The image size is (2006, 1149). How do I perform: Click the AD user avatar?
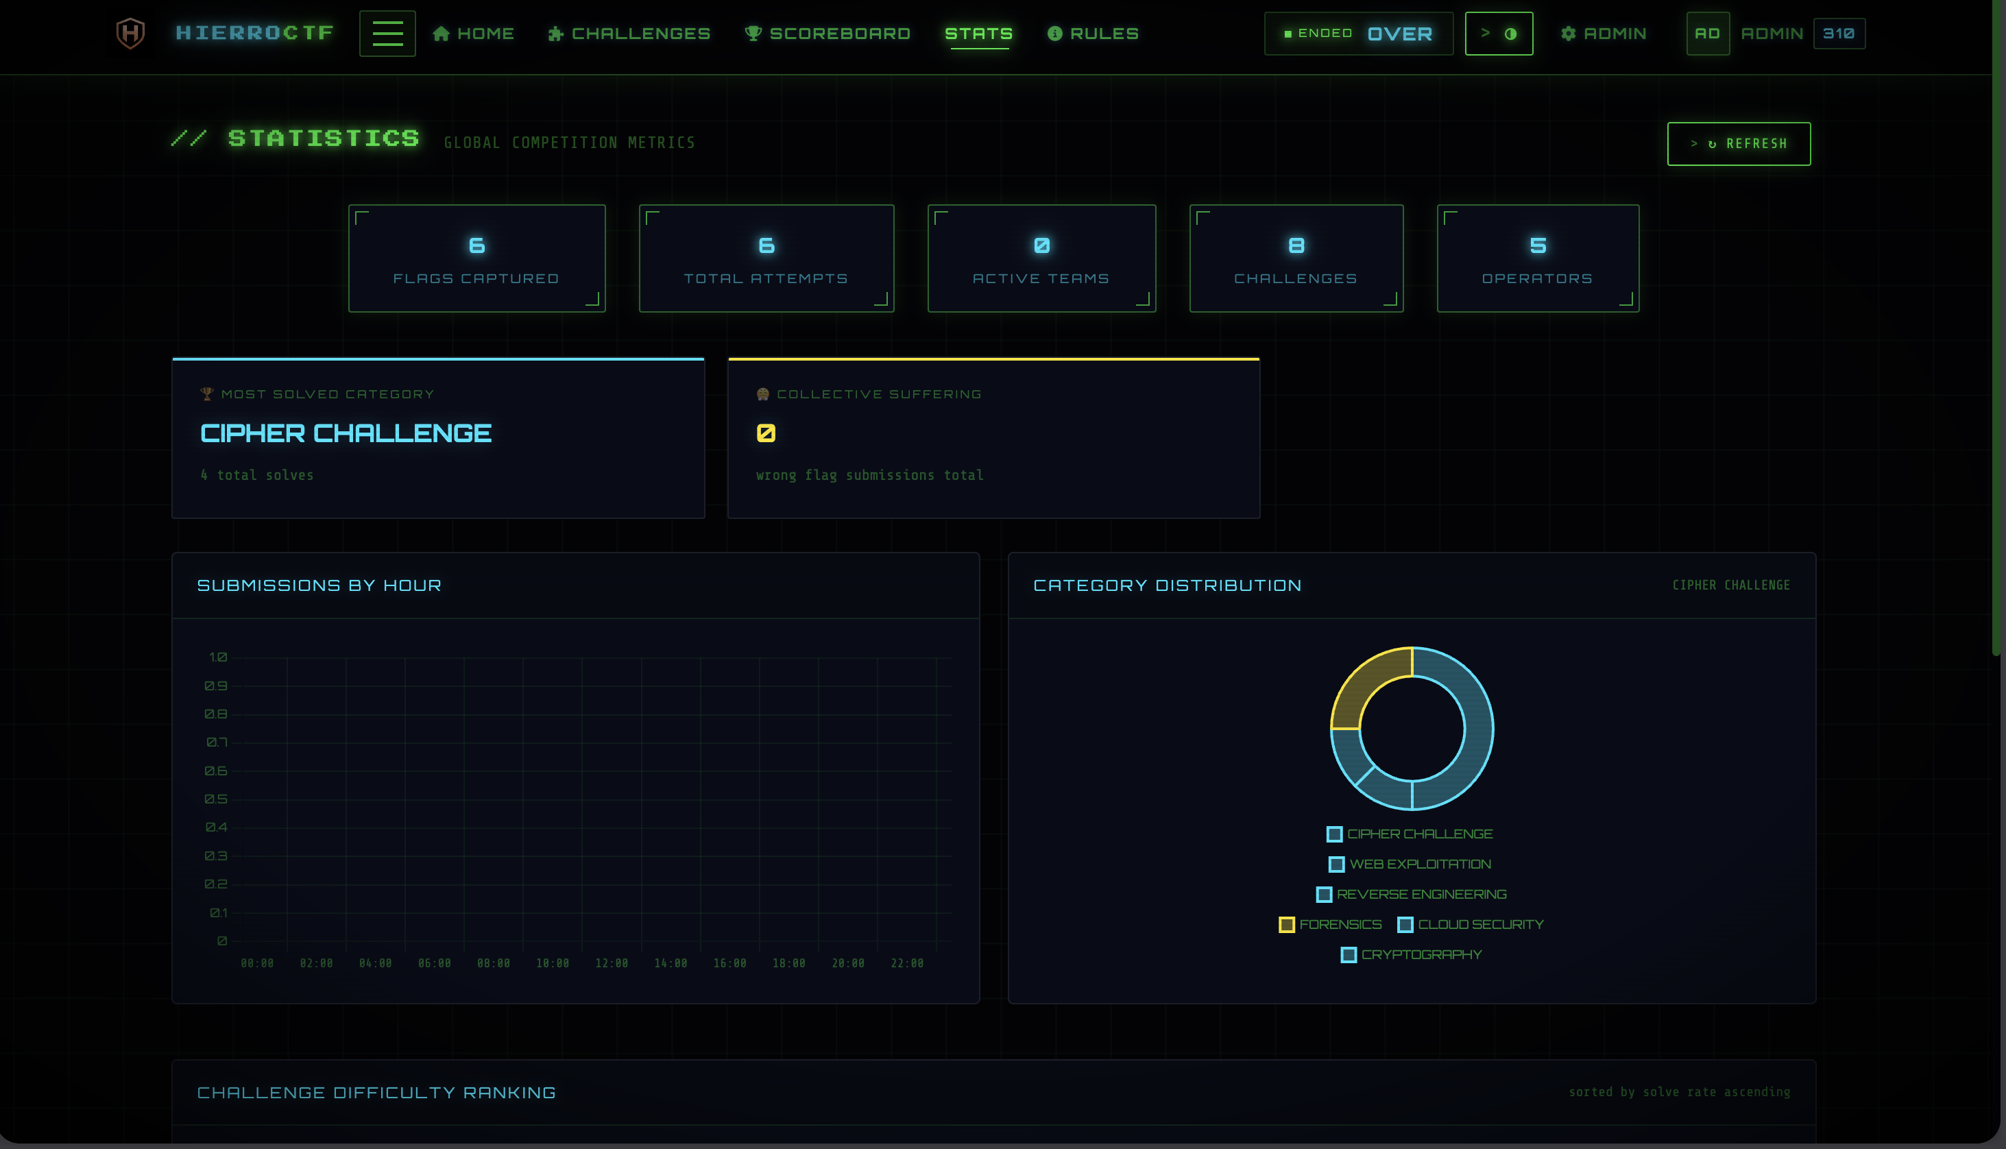click(1708, 33)
